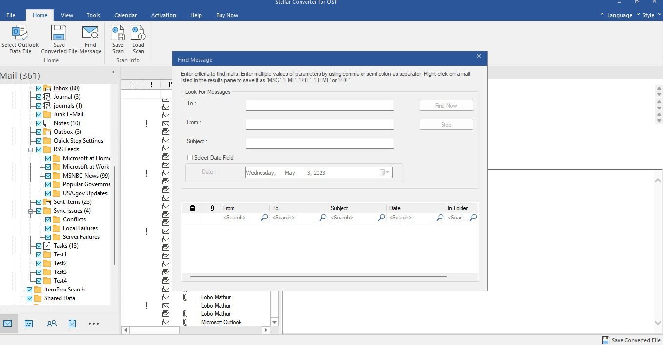663x345 pixels.
Task: Open Find Message from the ribbon
Action: click(90, 33)
